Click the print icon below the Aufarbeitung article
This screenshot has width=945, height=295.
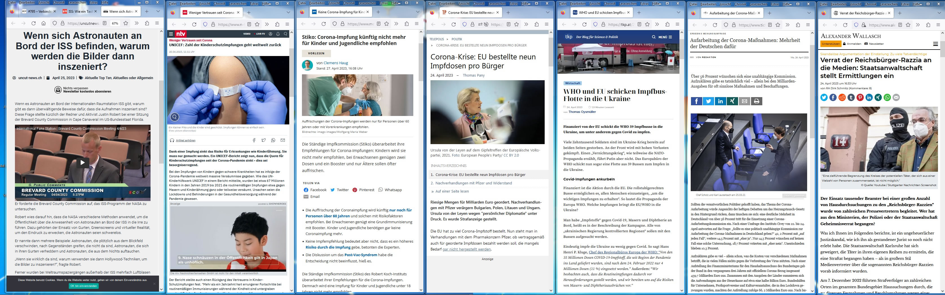pyautogui.click(x=756, y=102)
